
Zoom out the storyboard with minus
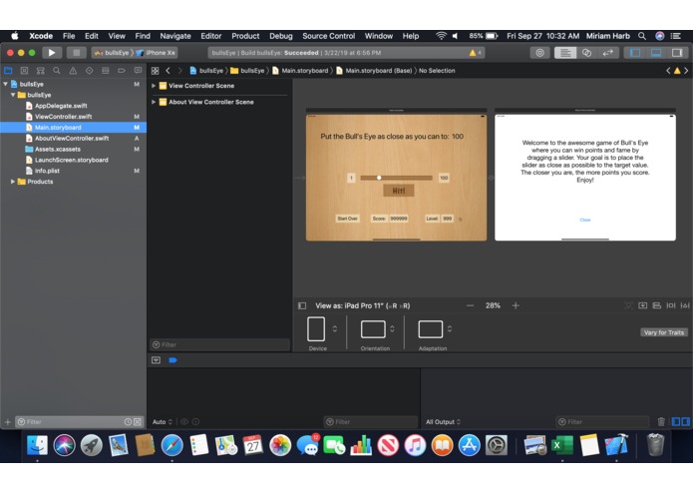click(x=470, y=305)
